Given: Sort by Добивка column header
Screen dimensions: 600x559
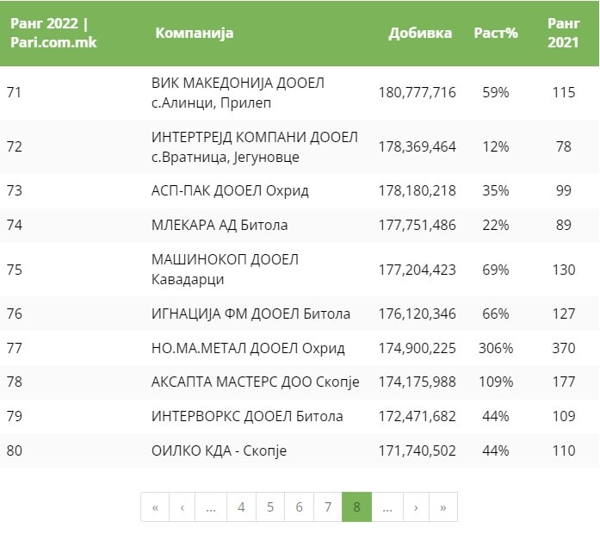Looking at the screenshot, I should click(x=420, y=34).
